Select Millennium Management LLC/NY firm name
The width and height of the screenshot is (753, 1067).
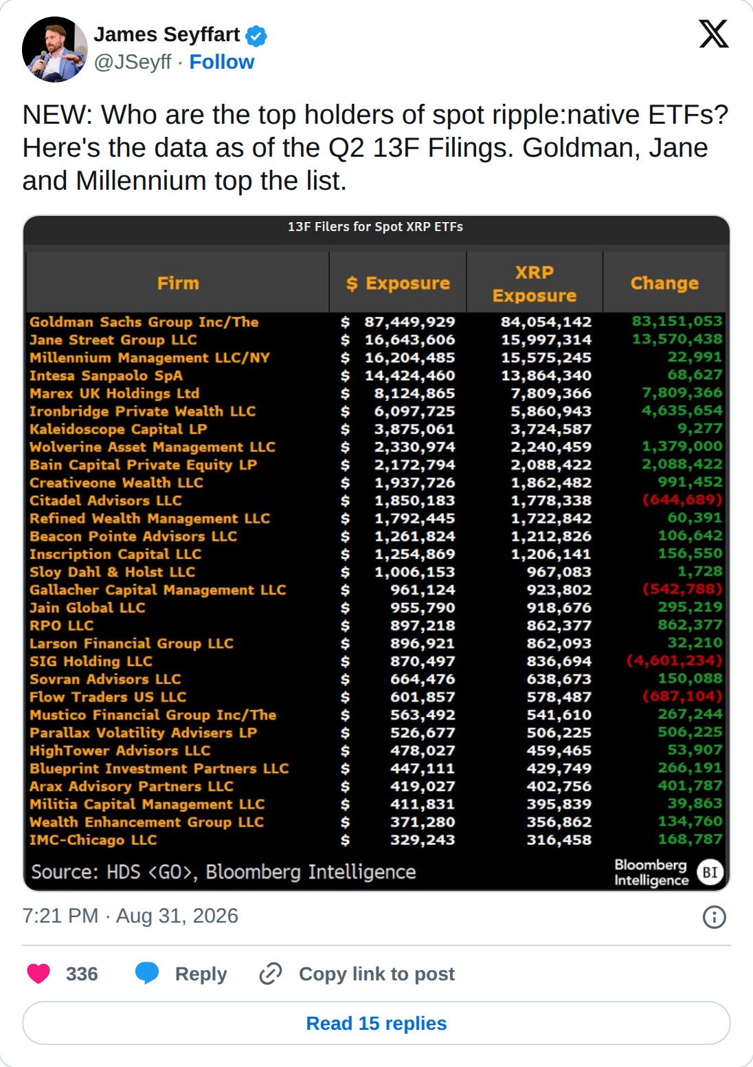click(x=150, y=357)
